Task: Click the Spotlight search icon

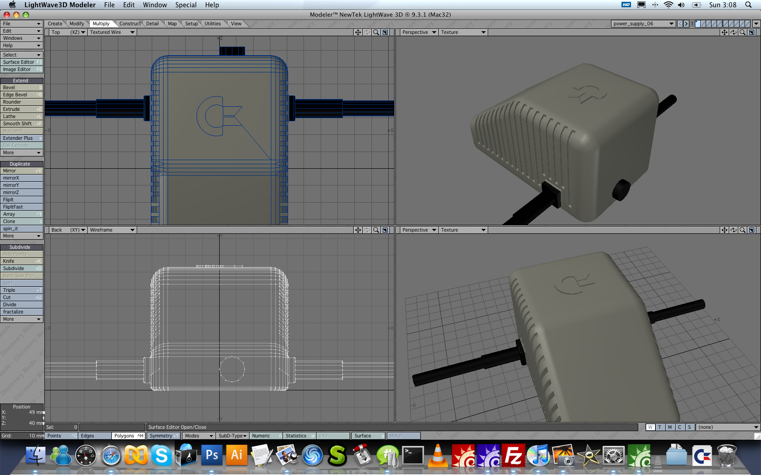Action: point(748,5)
